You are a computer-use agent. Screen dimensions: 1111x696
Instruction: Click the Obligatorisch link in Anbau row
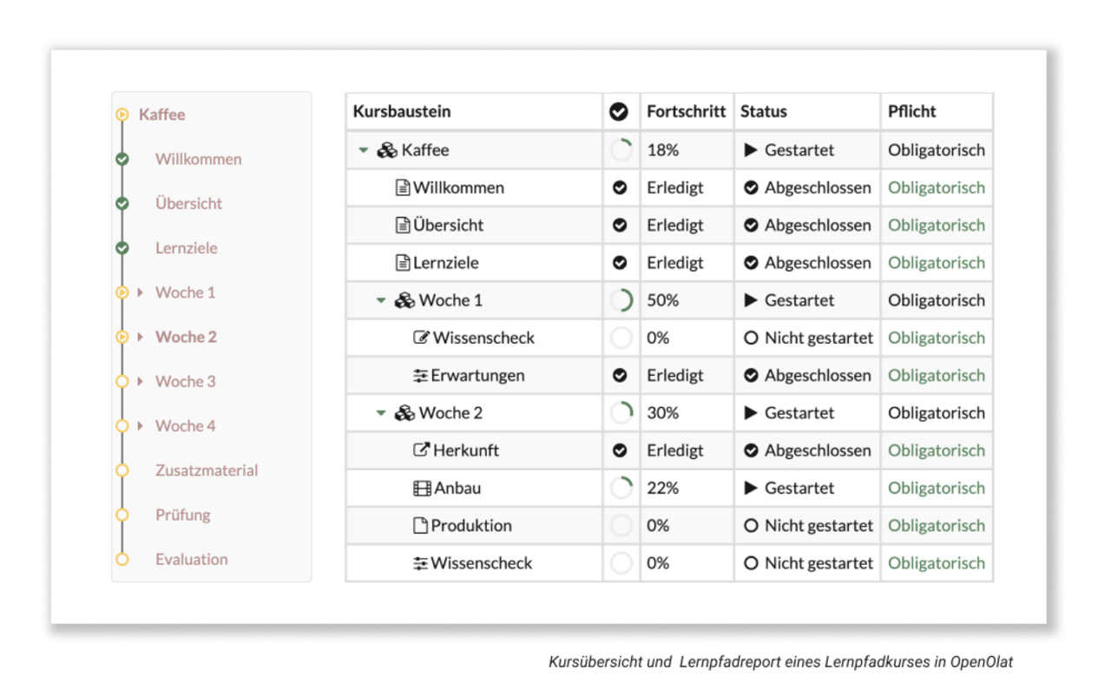pos(936,488)
